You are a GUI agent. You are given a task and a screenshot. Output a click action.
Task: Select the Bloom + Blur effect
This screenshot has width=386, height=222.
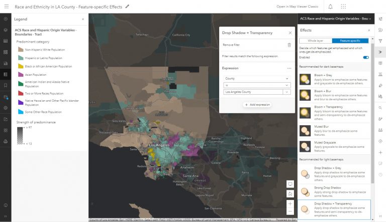pos(334,95)
